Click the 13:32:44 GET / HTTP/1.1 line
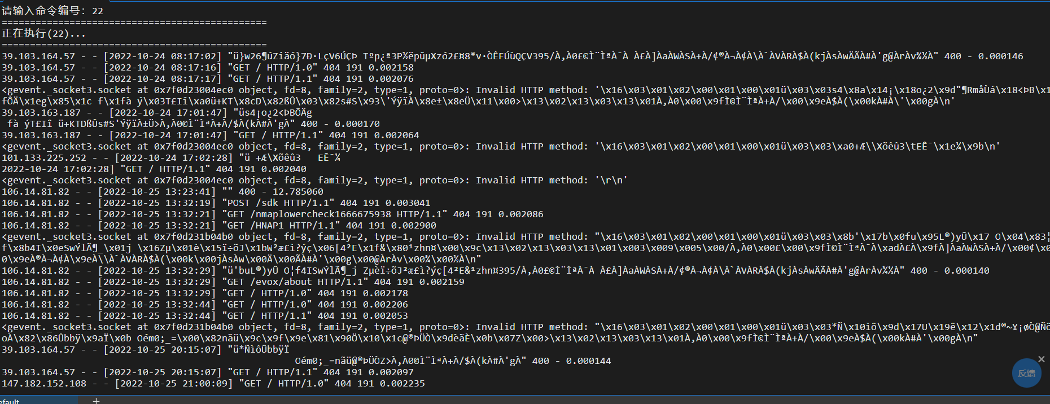Image resolution: width=1050 pixels, height=404 pixels. coord(205,315)
